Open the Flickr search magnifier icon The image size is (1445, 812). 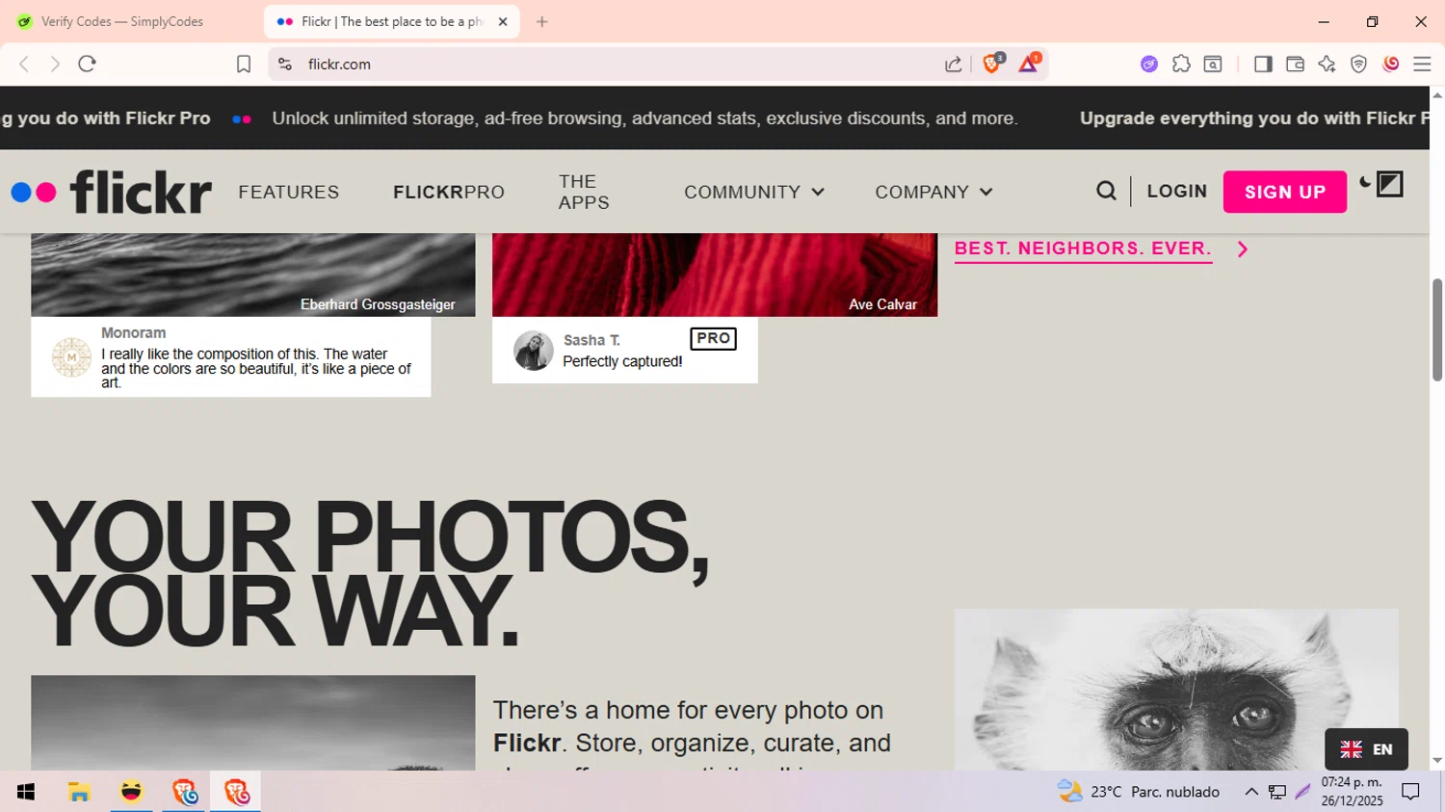click(1106, 192)
